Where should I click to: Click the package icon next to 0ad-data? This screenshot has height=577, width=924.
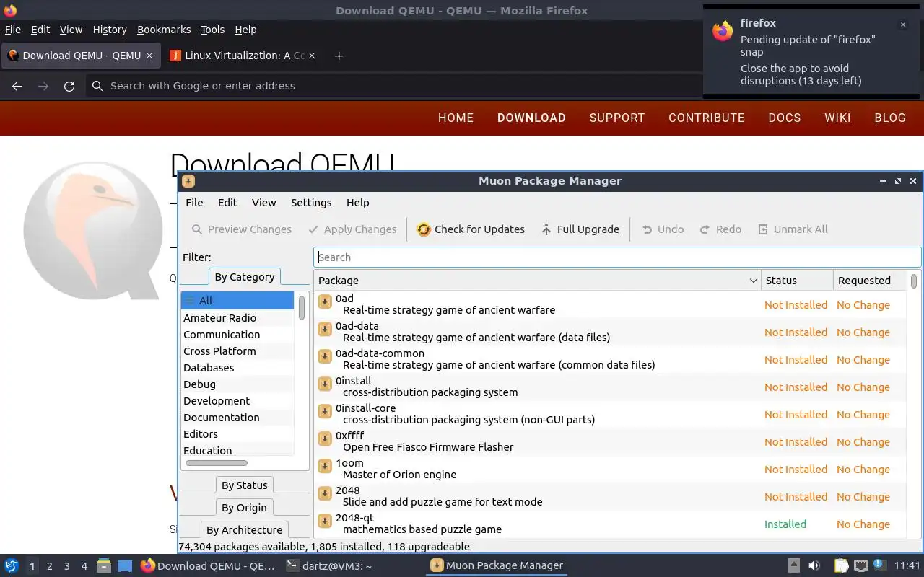coord(325,330)
